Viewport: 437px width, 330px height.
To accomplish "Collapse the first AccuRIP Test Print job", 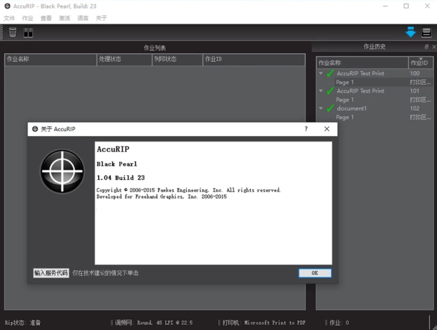I will 321,73.
